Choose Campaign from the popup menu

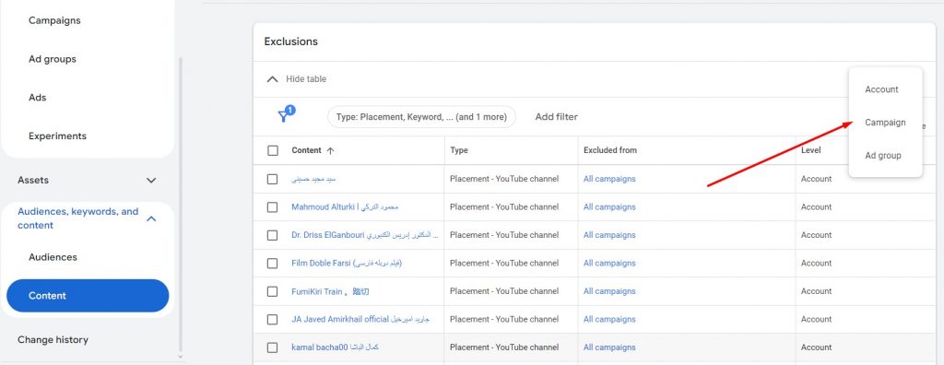pos(885,123)
